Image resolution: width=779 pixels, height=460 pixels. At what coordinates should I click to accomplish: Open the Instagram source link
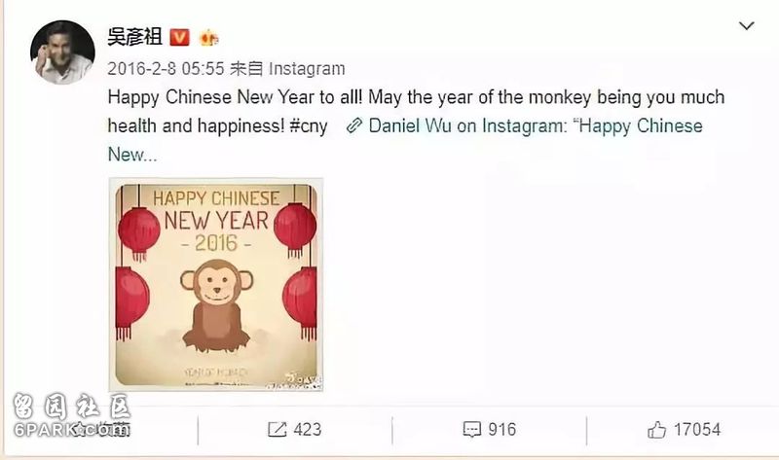pos(307,68)
